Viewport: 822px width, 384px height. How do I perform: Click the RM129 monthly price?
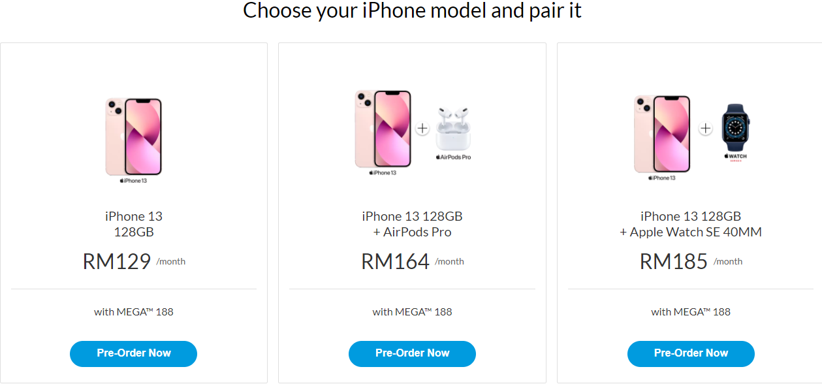(x=134, y=261)
